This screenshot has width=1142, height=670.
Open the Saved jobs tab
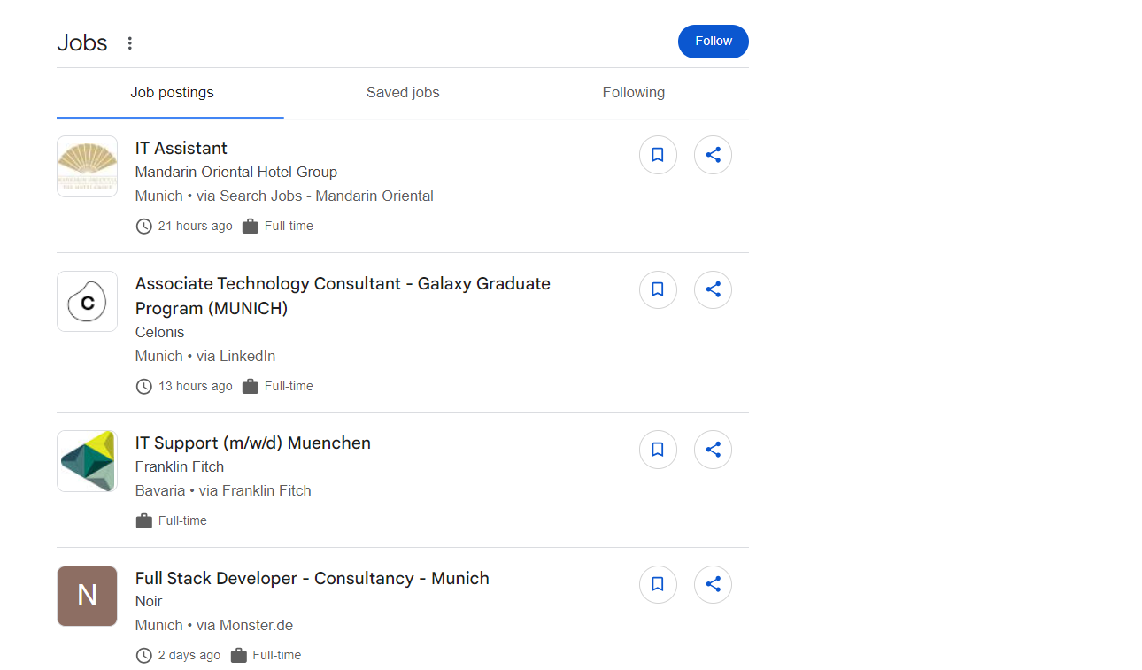tap(403, 92)
